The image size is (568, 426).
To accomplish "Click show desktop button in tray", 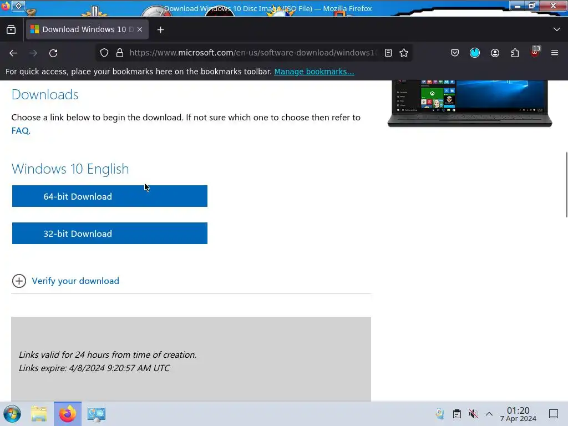I will click(554, 414).
